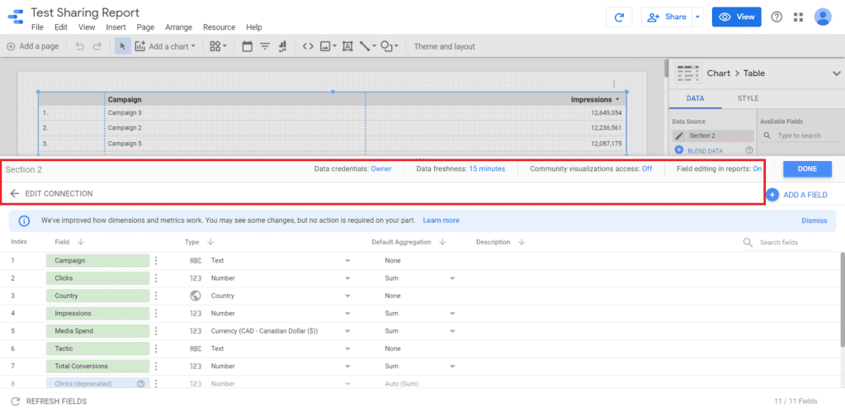Insert a filter control
The height and width of the screenshot is (412, 845).
(265, 46)
